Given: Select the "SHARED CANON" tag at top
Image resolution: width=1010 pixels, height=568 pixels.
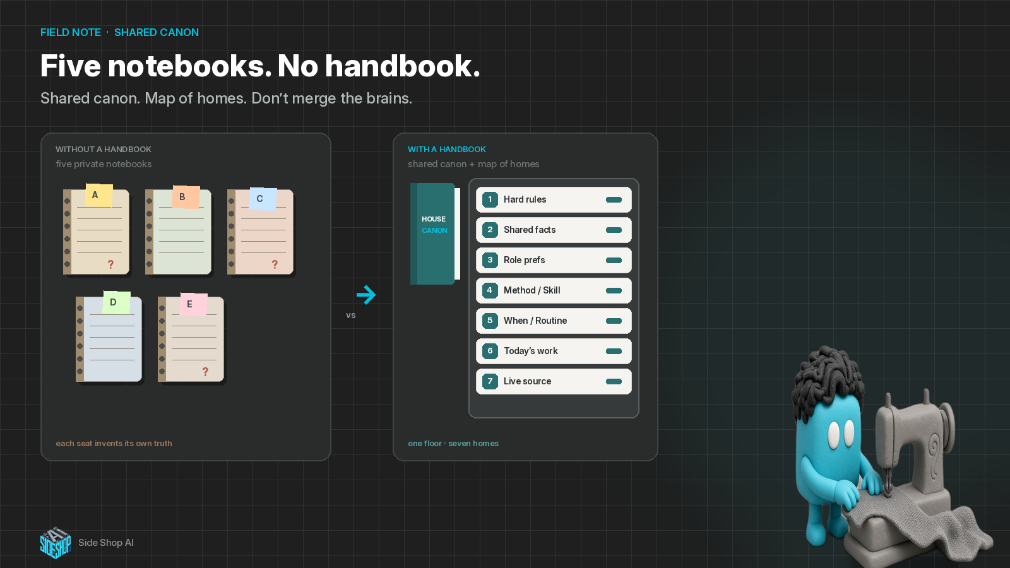Looking at the screenshot, I should 157,32.
